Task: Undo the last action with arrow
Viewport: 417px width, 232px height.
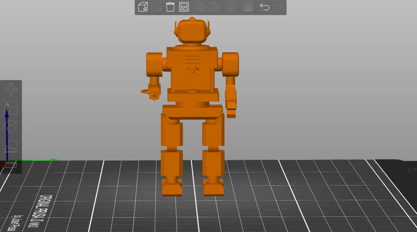Action: pyautogui.click(x=264, y=7)
